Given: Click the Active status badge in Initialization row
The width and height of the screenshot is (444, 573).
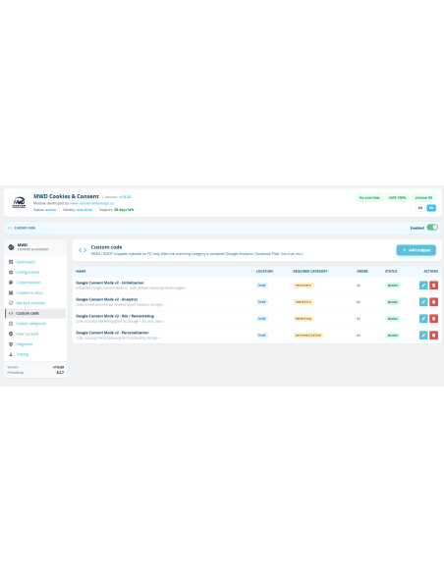Looking at the screenshot, I should 393,286.
